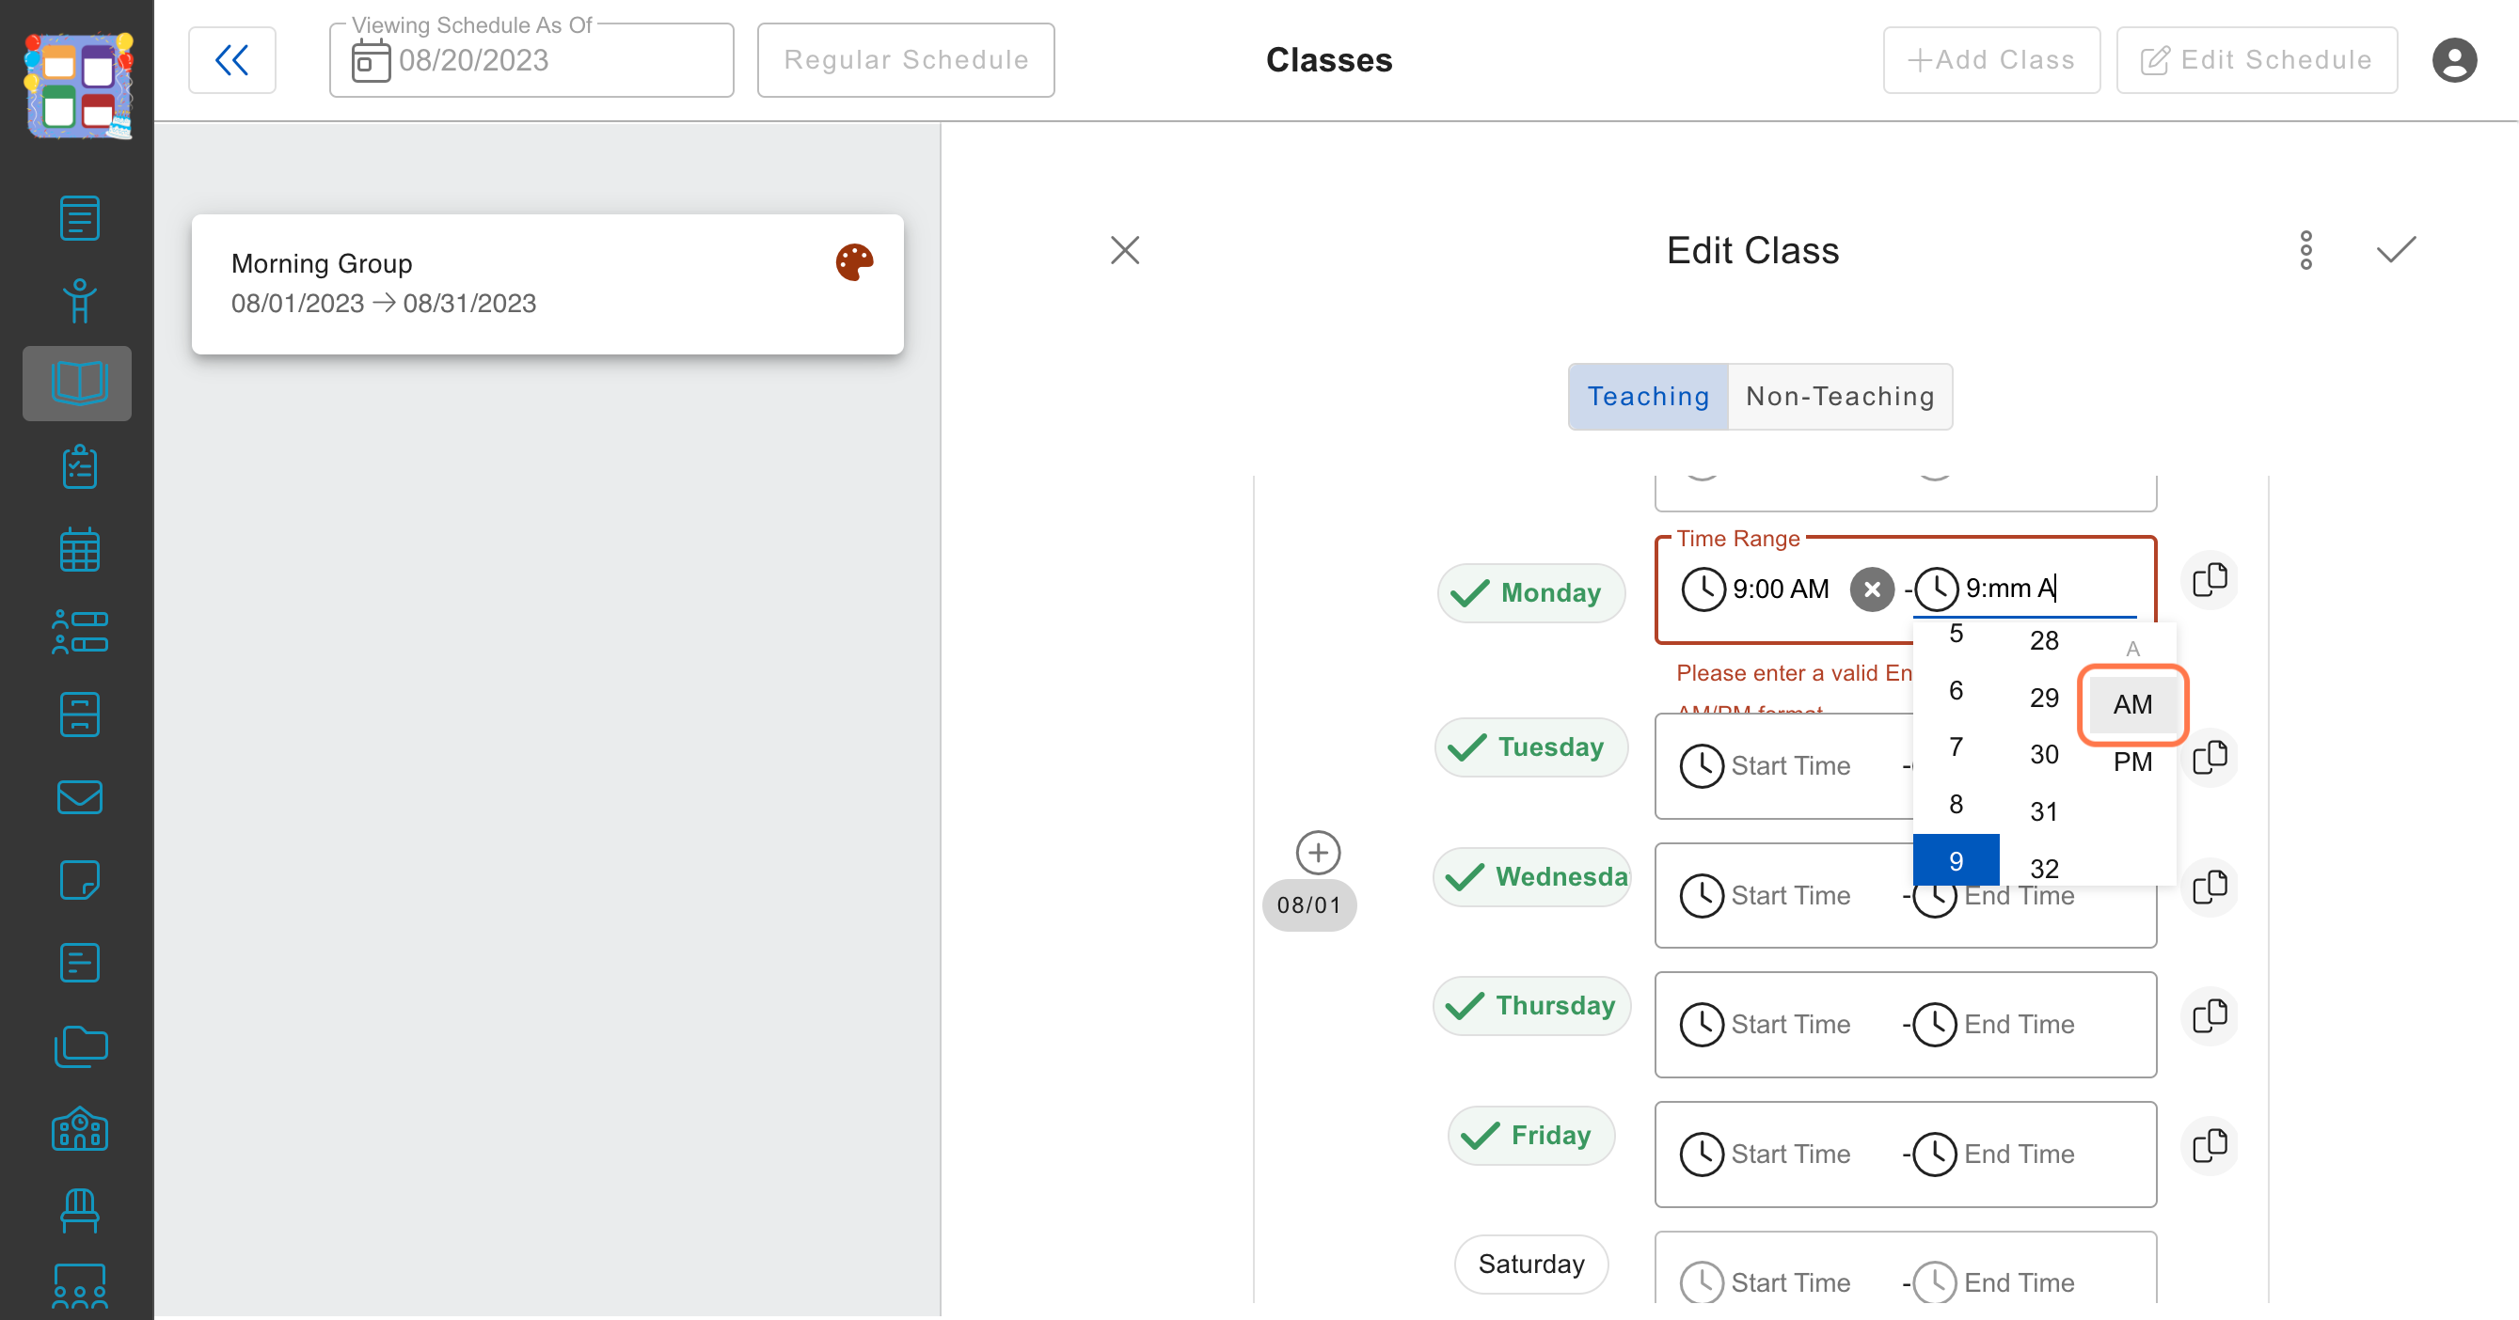Open the sticky note sidebar icon
Screen dimensions: 2519x1320
pos(79,879)
